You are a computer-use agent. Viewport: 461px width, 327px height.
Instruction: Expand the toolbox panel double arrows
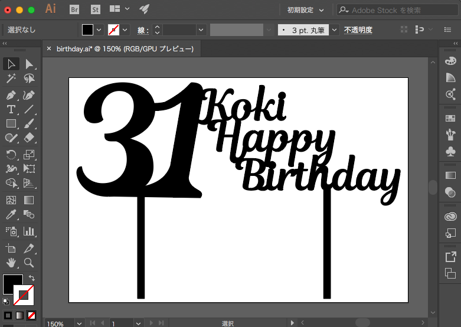coord(5,44)
